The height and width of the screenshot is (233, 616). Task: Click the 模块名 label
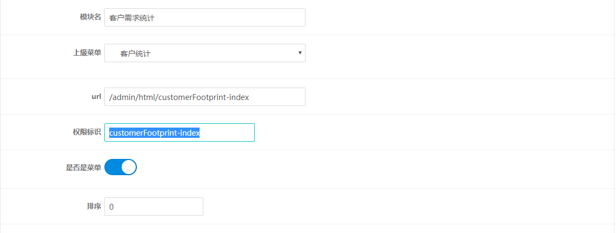coord(90,17)
